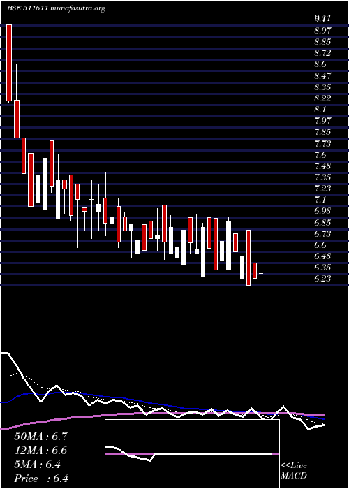Select the 7.73 price axis label
Image resolution: width=349 pixels, height=489 pixels.
(322, 144)
